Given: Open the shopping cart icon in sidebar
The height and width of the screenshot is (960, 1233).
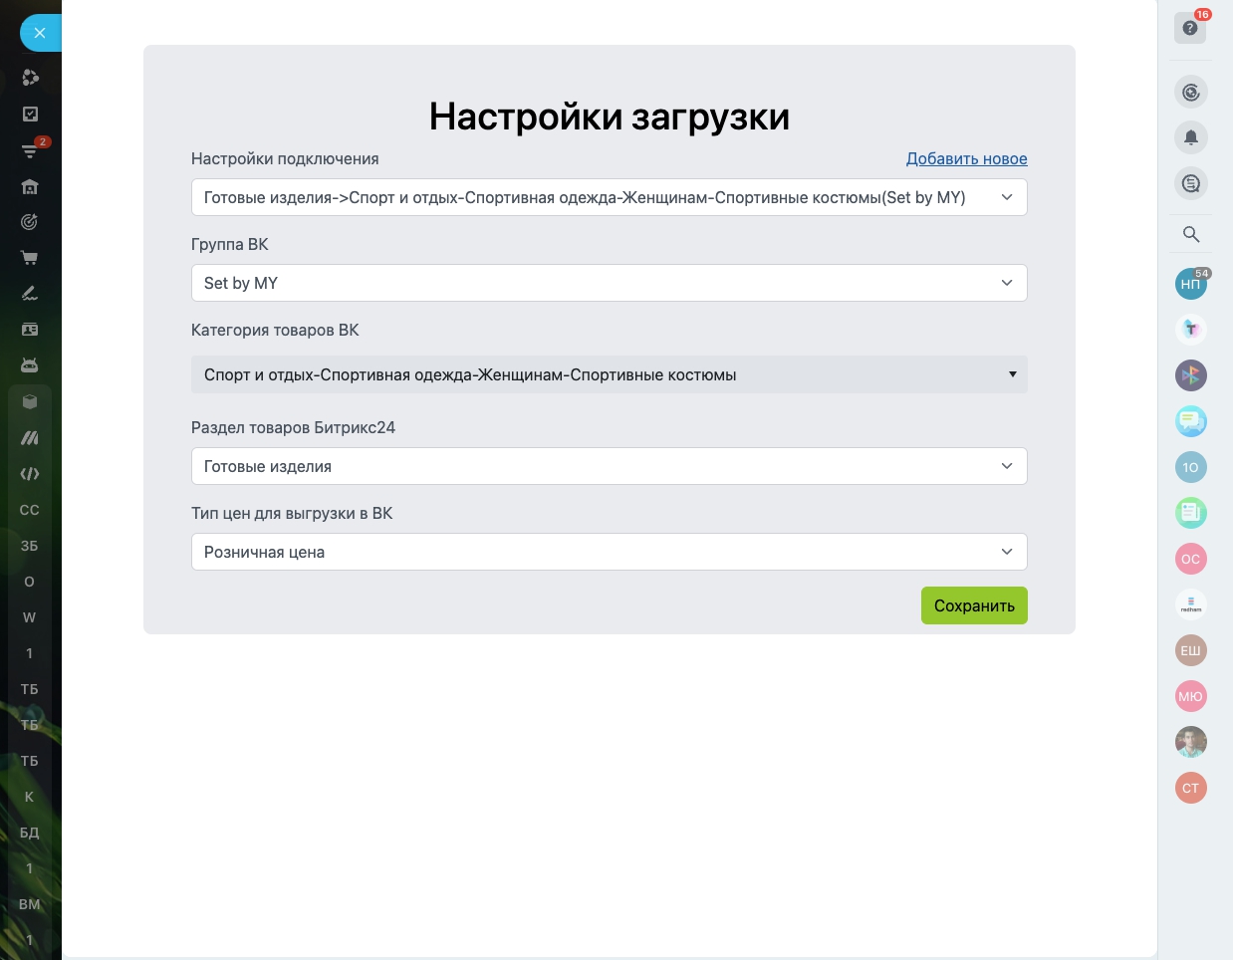Looking at the screenshot, I should point(30,258).
